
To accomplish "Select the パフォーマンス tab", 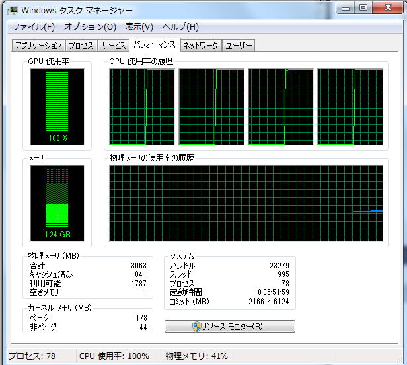I will pos(155,45).
